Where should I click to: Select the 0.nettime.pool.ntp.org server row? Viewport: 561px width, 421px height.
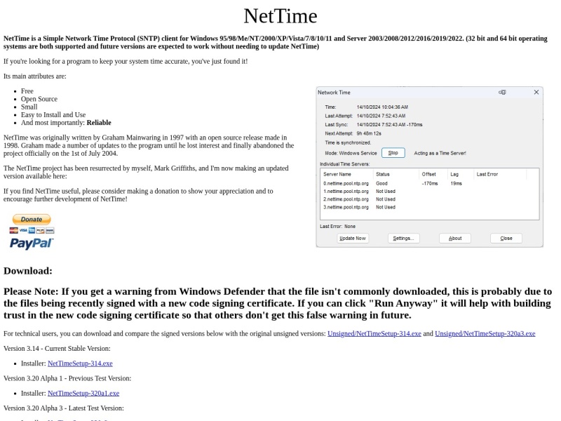pos(429,183)
